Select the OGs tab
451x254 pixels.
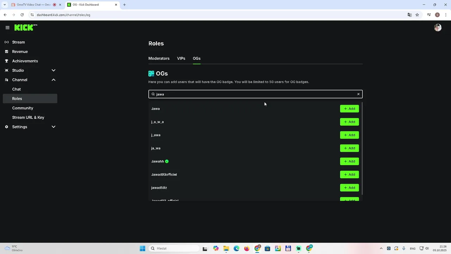pyautogui.click(x=197, y=59)
